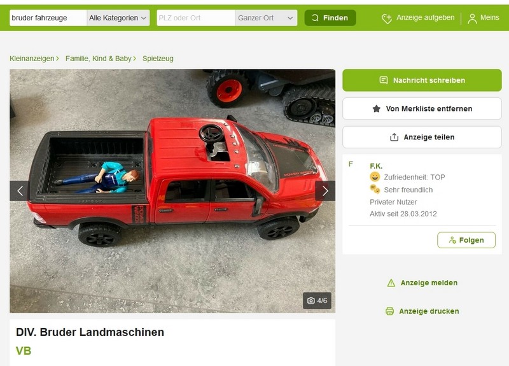Screen dimensions: 509x366
Task: Show the next listing photo
Action: [x=325, y=191]
